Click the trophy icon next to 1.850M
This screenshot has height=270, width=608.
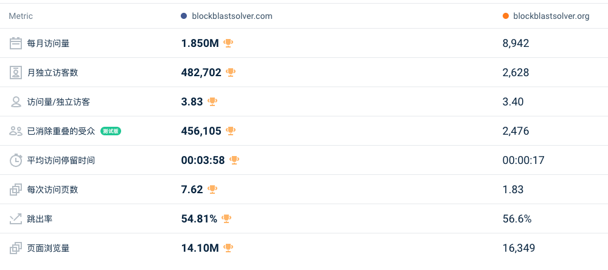tap(228, 43)
